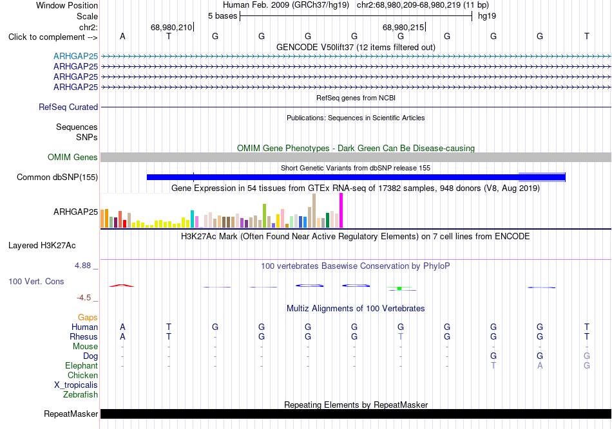Select the Zebrafish species label

[x=81, y=395]
